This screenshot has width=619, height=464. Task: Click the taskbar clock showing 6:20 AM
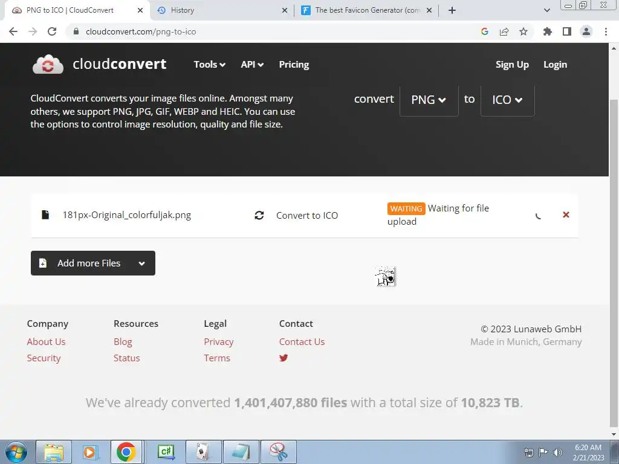point(588,453)
